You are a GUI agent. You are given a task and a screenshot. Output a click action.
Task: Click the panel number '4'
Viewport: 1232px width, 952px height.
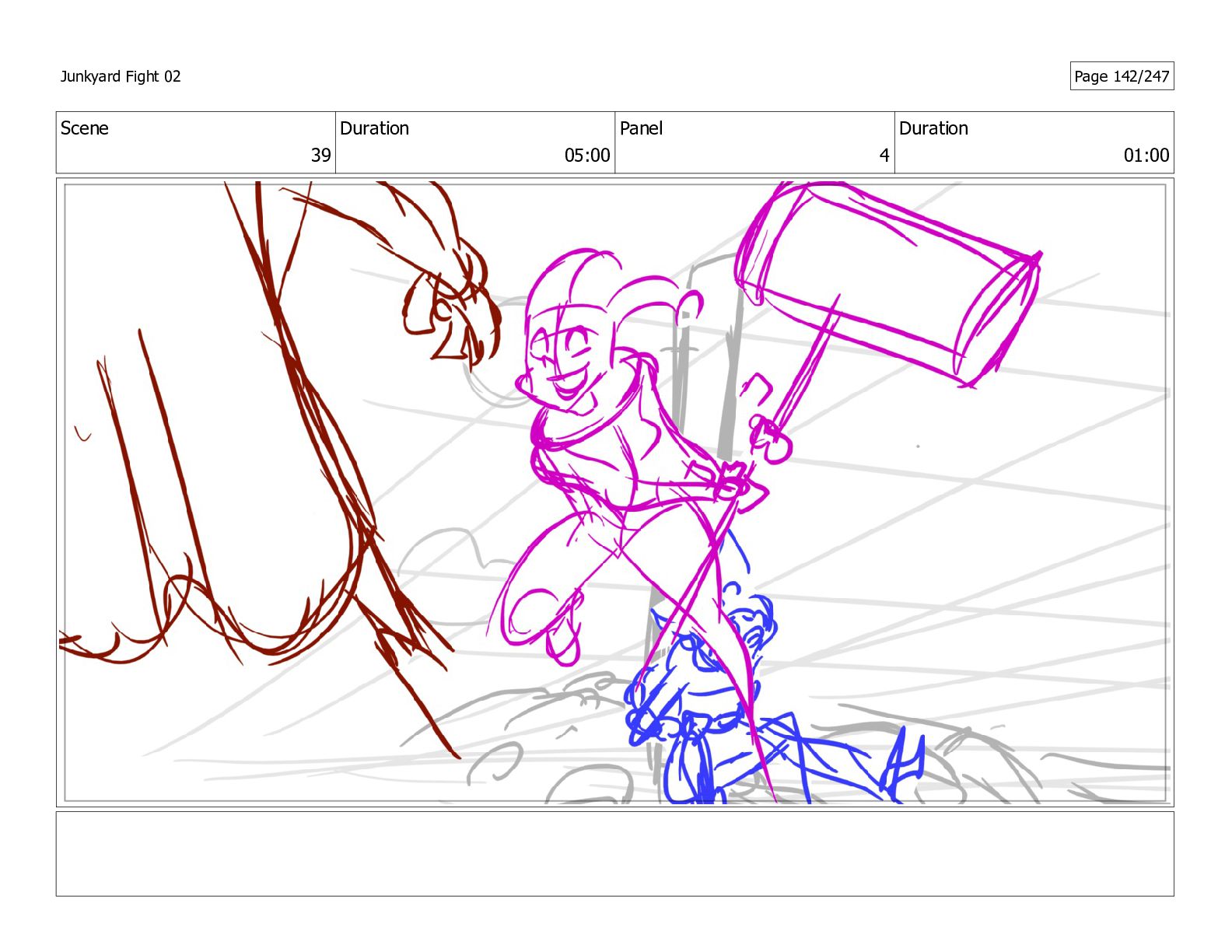pos(884,156)
